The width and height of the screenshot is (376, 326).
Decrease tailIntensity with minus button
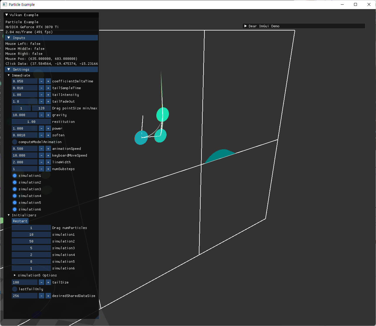click(x=41, y=95)
